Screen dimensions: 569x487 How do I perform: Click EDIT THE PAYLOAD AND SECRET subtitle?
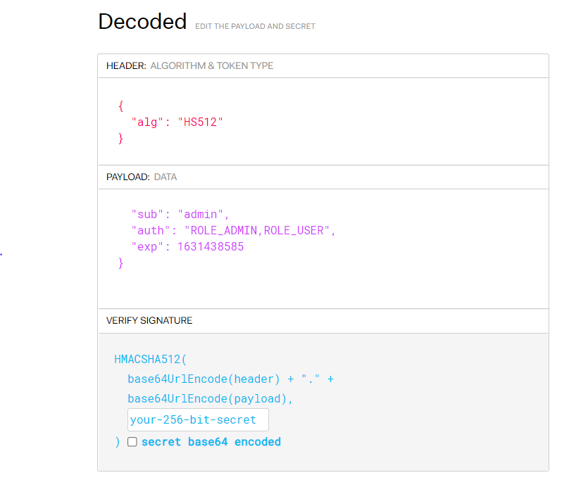click(255, 26)
